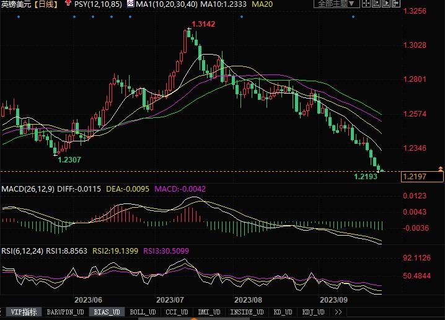Switch to the BIAS_UD indicator tab
445x320 pixels.
[107, 312]
